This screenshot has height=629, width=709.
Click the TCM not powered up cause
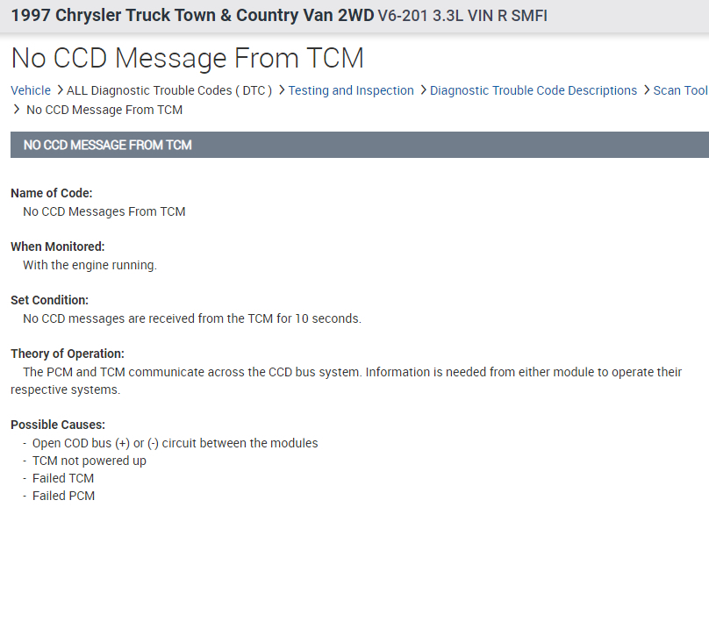click(x=90, y=461)
